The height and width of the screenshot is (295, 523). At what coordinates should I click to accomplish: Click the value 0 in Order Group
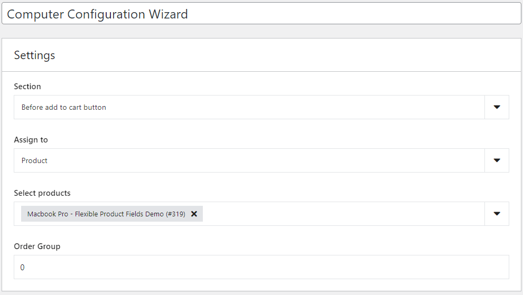22,268
